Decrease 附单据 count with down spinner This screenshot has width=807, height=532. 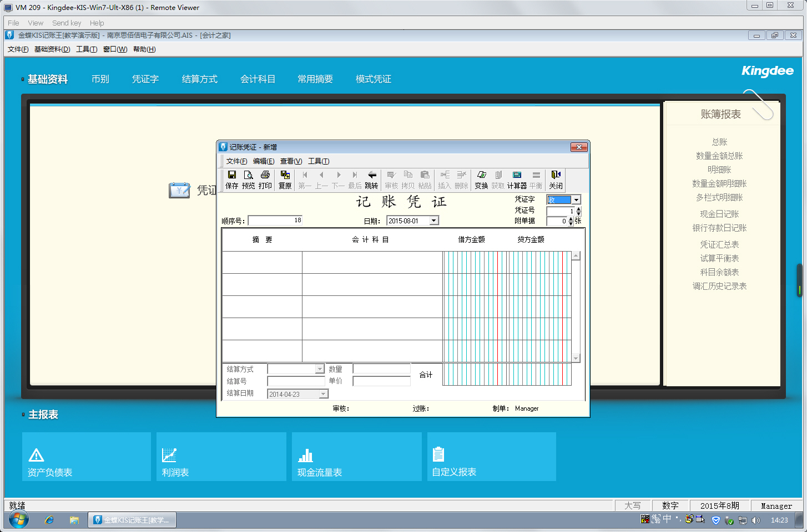coord(571,223)
